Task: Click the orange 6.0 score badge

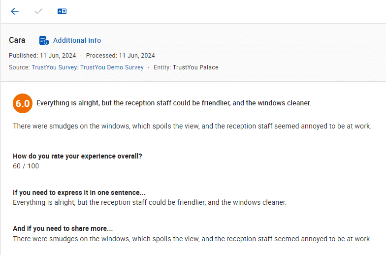Action: pyautogui.click(x=23, y=103)
